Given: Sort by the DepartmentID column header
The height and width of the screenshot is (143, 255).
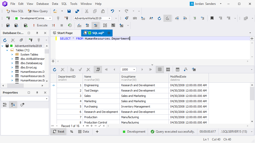Looking at the screenshot, I should 70,78.
